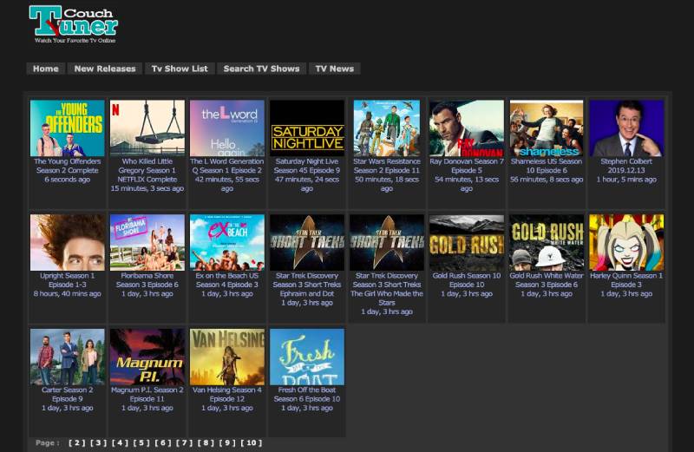Open Carter poster thumbnail

coord(68,357)
